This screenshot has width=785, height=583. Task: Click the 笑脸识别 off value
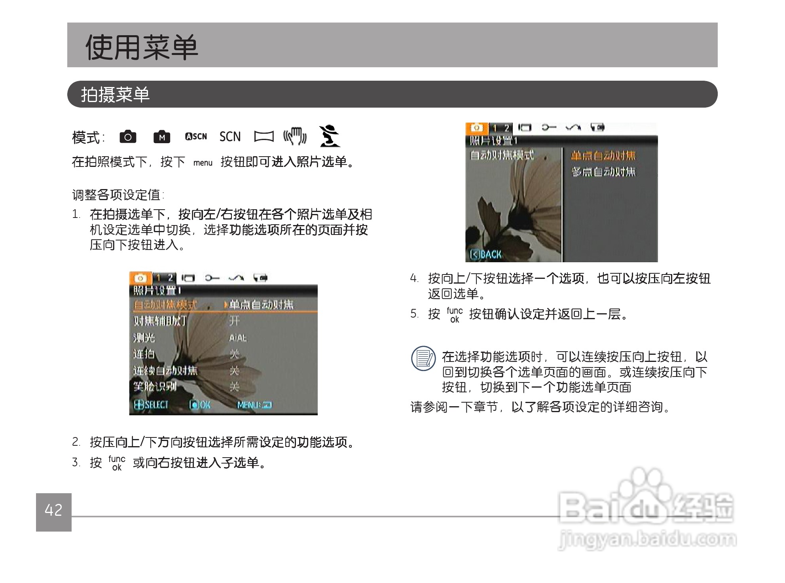[235, 386]
